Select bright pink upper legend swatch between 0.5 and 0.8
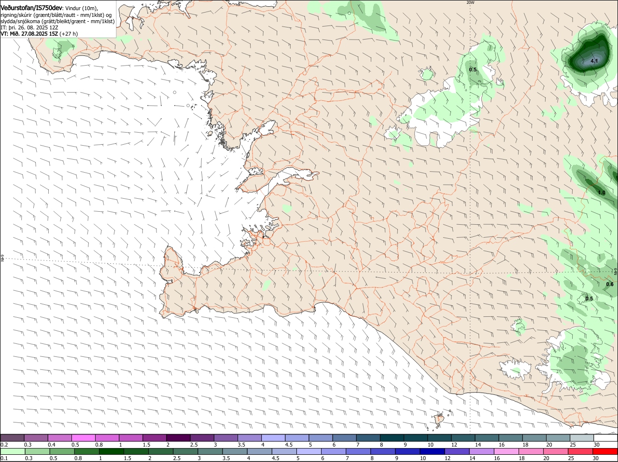This screenshot has height=462, width=618. tap(84, 437)
